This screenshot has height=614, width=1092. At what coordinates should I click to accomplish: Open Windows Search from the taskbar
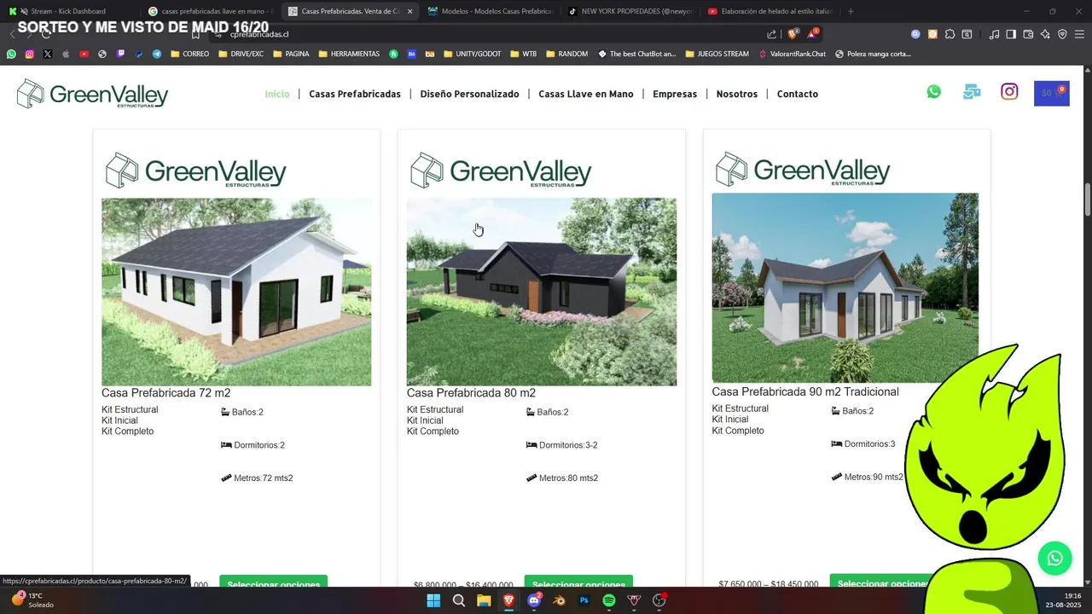coord(459,600)
